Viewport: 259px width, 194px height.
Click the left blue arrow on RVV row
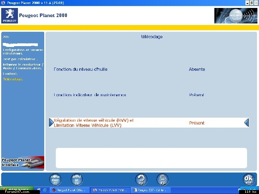[x=51, y=122]
